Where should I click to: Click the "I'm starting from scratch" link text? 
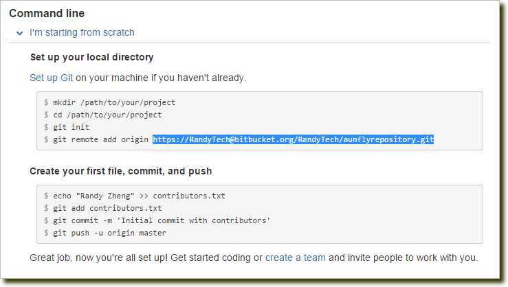82,33
